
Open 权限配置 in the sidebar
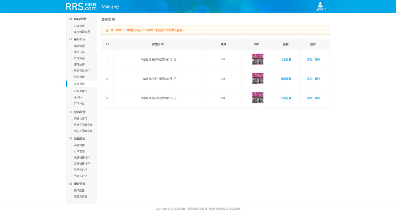pos(79,190)
